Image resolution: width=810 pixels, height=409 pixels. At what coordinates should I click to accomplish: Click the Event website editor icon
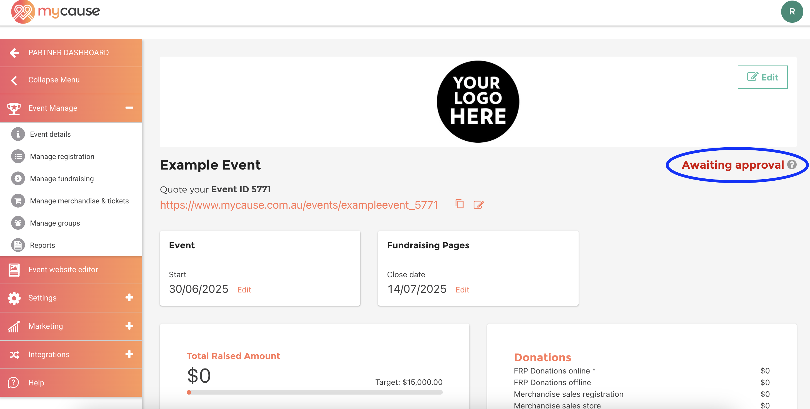(14, 270)
